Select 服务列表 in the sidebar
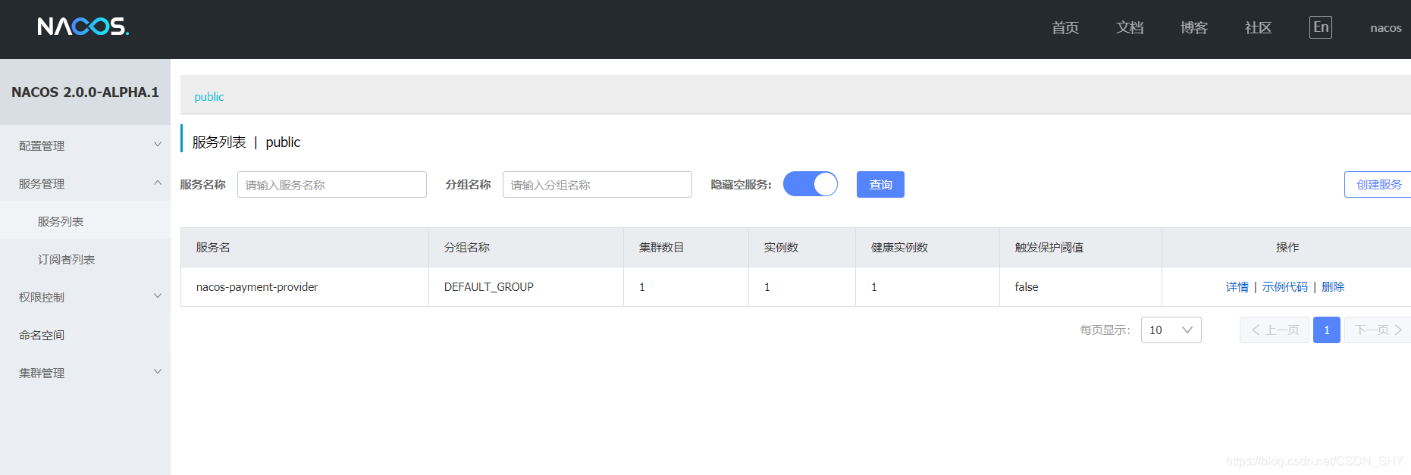The width and height of the screenshot is (1411, 475). 85,221
